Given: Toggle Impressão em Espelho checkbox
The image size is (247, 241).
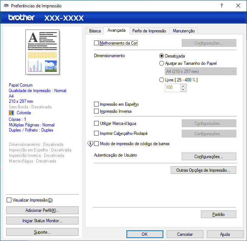Looking at the screenshot, I should click(x=97, y=104).
